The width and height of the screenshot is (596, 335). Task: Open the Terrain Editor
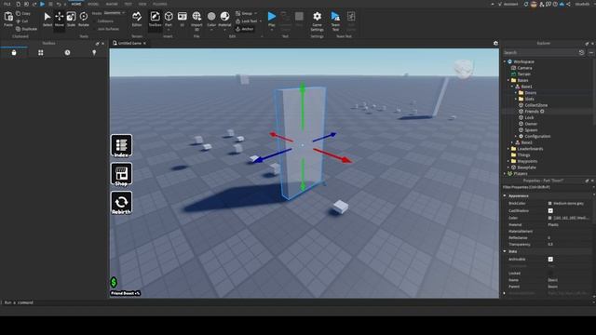(137, 20)
